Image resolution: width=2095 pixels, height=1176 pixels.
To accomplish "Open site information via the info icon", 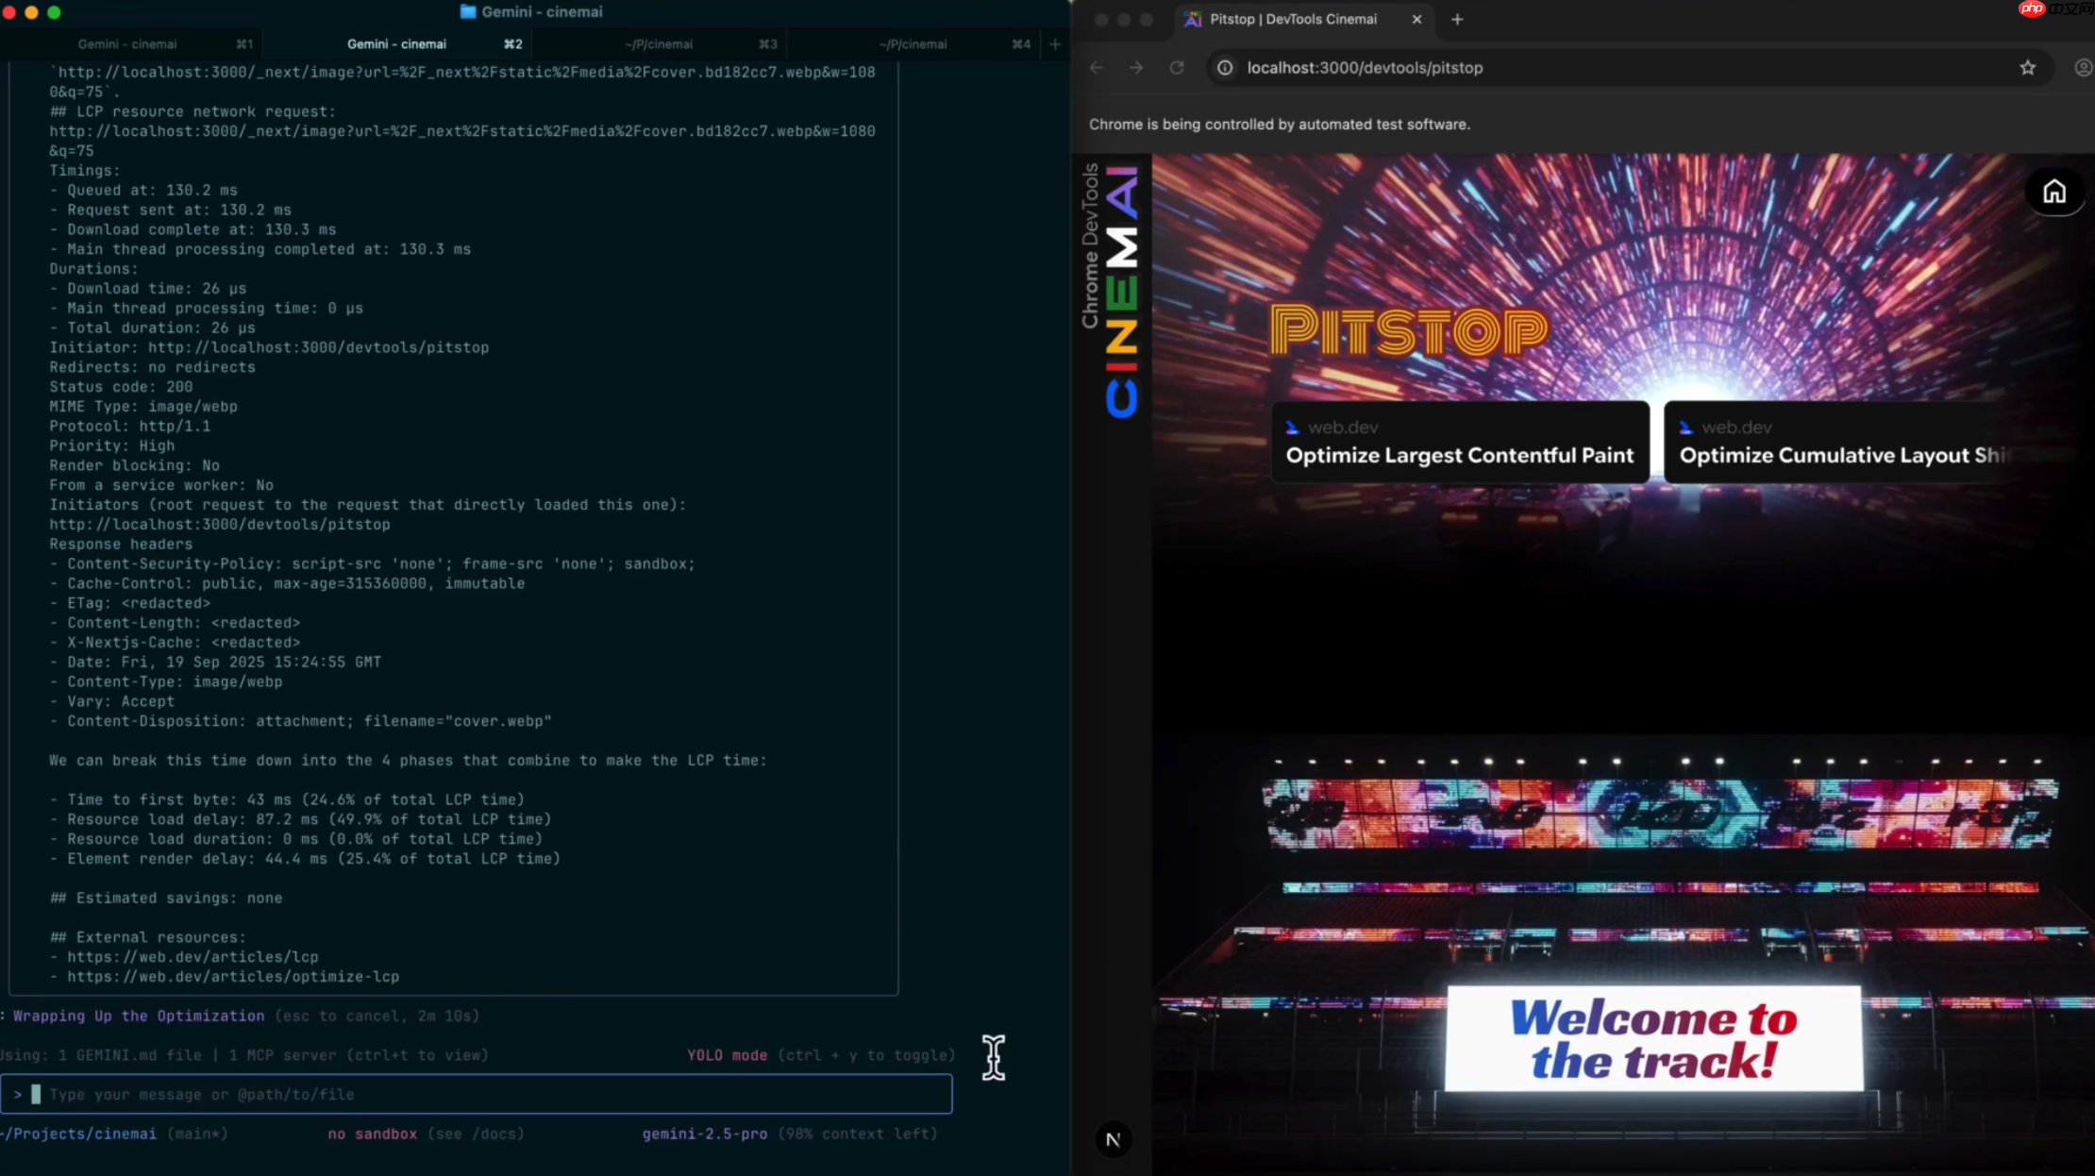I will [x=1224, y=67].
